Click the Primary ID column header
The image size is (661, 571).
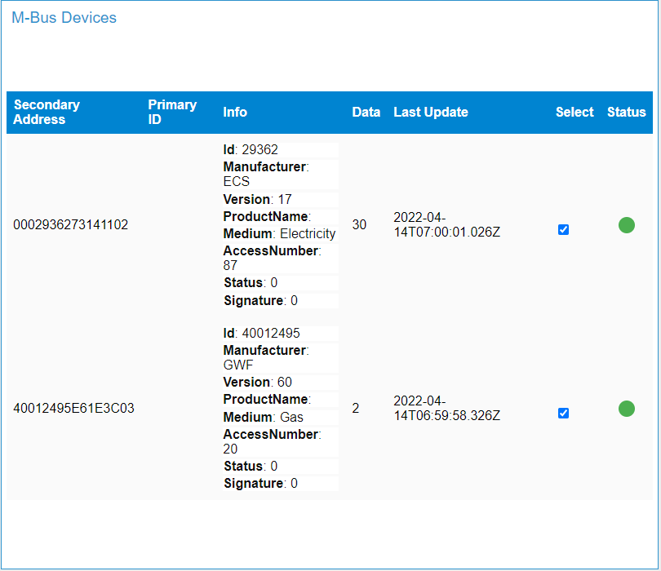pyautogui.click(x=172, y=112)
